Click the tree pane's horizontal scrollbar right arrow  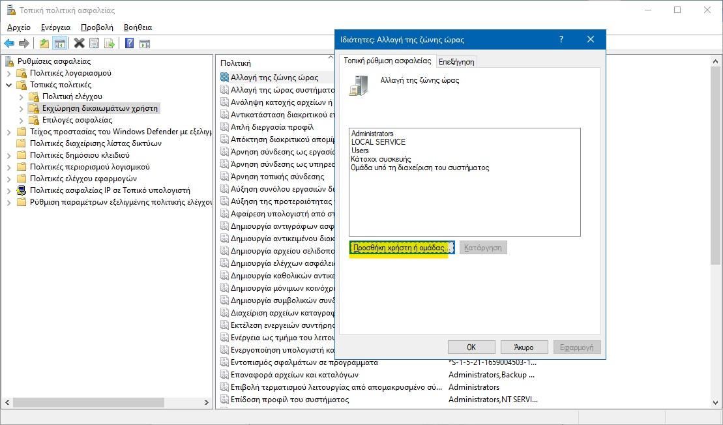click(206, 402)
